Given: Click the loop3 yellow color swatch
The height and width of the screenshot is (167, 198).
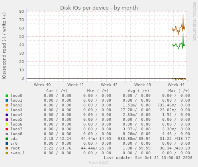Looking at the screenshot, I should pyautogui.click(x=7, y=110).
